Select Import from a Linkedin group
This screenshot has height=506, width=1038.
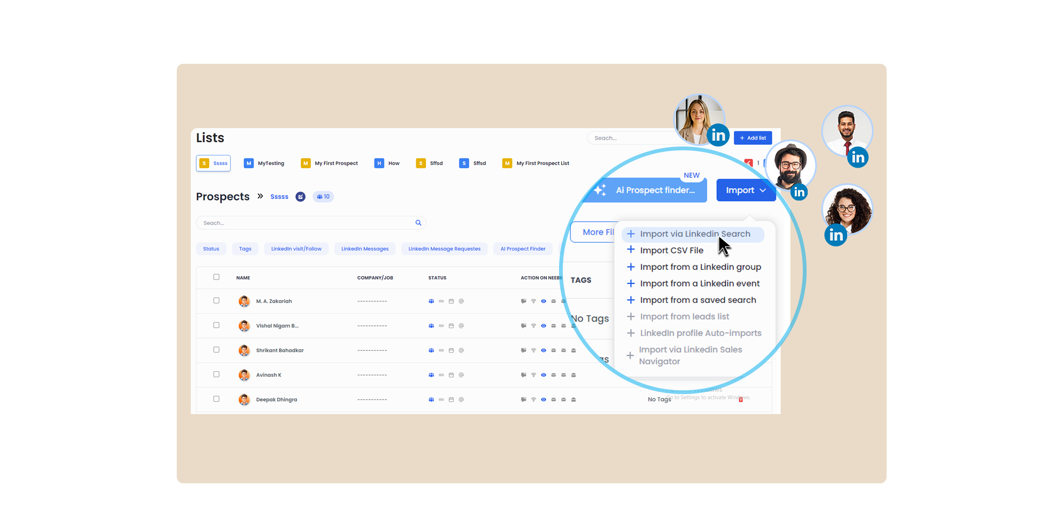700,267
